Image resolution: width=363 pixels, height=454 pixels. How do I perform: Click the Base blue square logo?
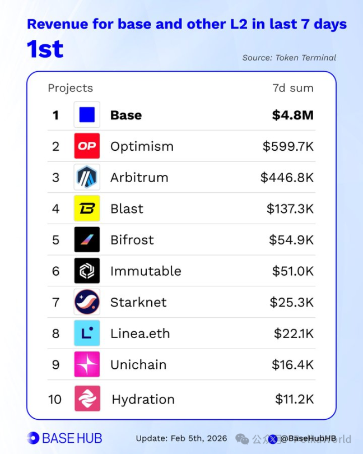[x=87, y=115]
